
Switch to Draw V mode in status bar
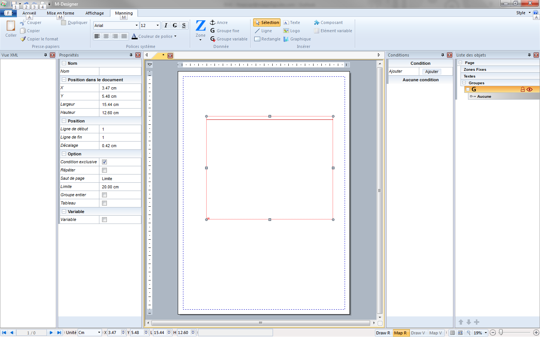pos(418,333)
